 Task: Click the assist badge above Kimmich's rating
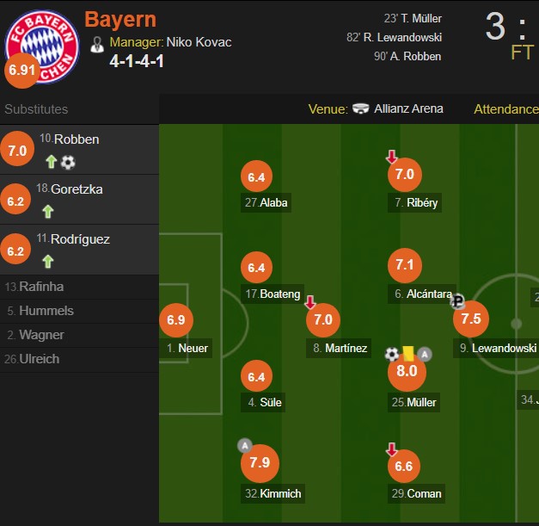click(245, 445)
